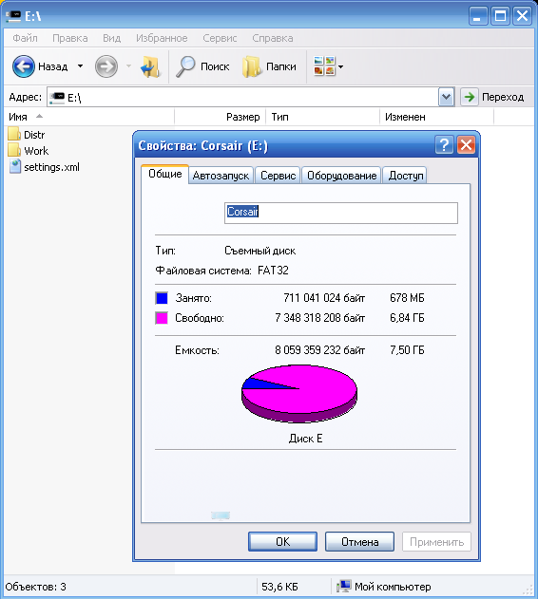Click the OK button
This screenshot has width=538, height=599.
click(x=282, y=542)
